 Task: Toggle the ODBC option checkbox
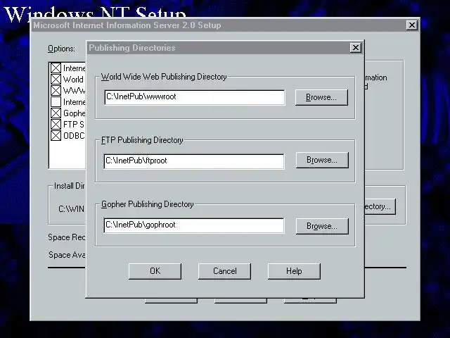pos(56,135)
